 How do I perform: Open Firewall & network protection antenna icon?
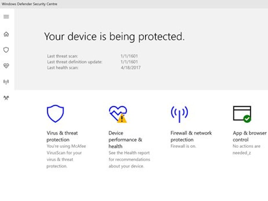tap(179, 113)
